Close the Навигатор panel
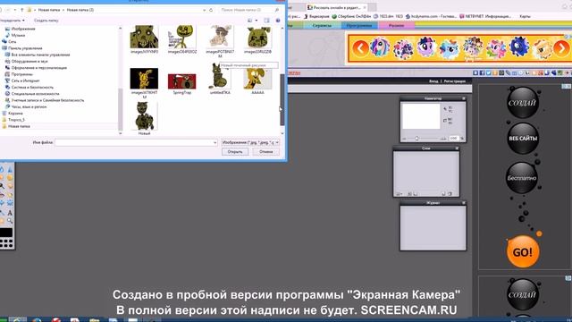The width and height of the screenshot is (572, 322). (464, 98)
